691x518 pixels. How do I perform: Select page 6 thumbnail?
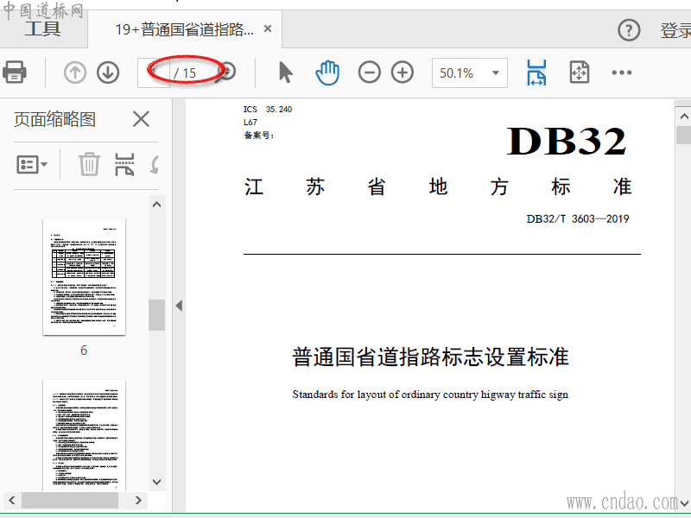point(84,276)
